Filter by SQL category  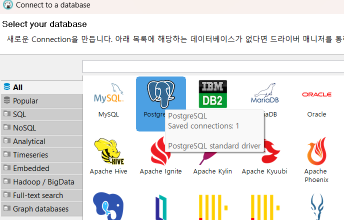coord(41,114)
